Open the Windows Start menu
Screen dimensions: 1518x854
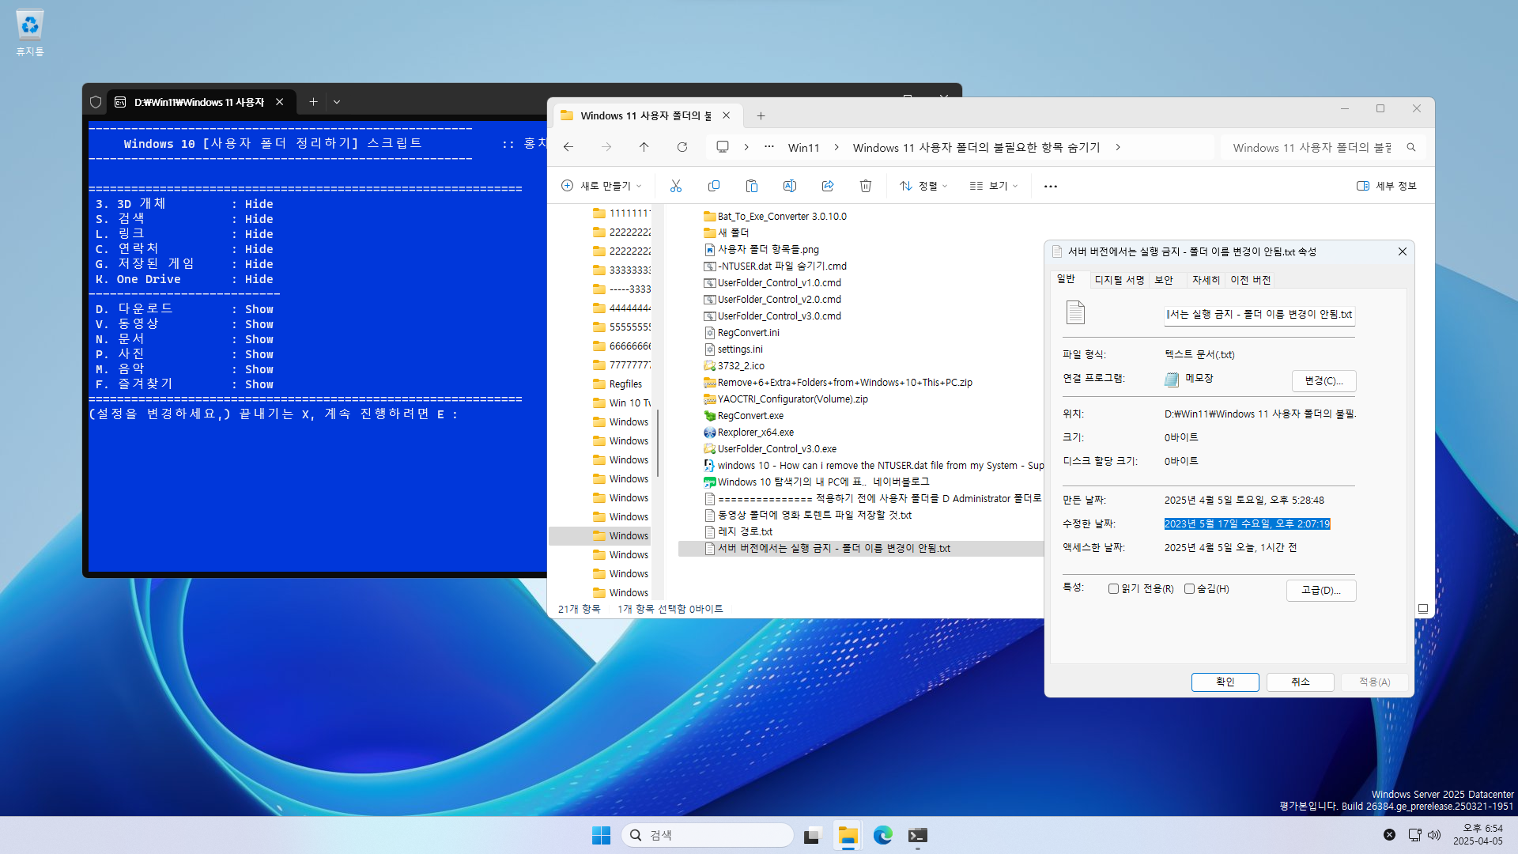601,835
